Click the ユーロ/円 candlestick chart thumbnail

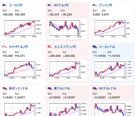pos(22,29)
